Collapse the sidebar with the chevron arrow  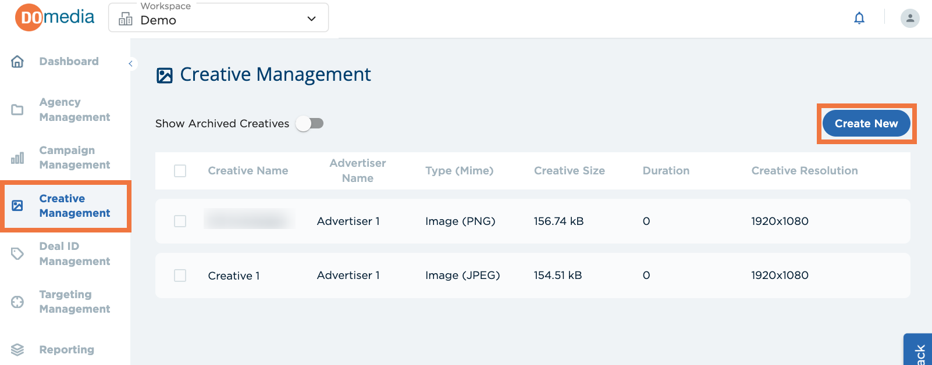click(x=131, y=63)
